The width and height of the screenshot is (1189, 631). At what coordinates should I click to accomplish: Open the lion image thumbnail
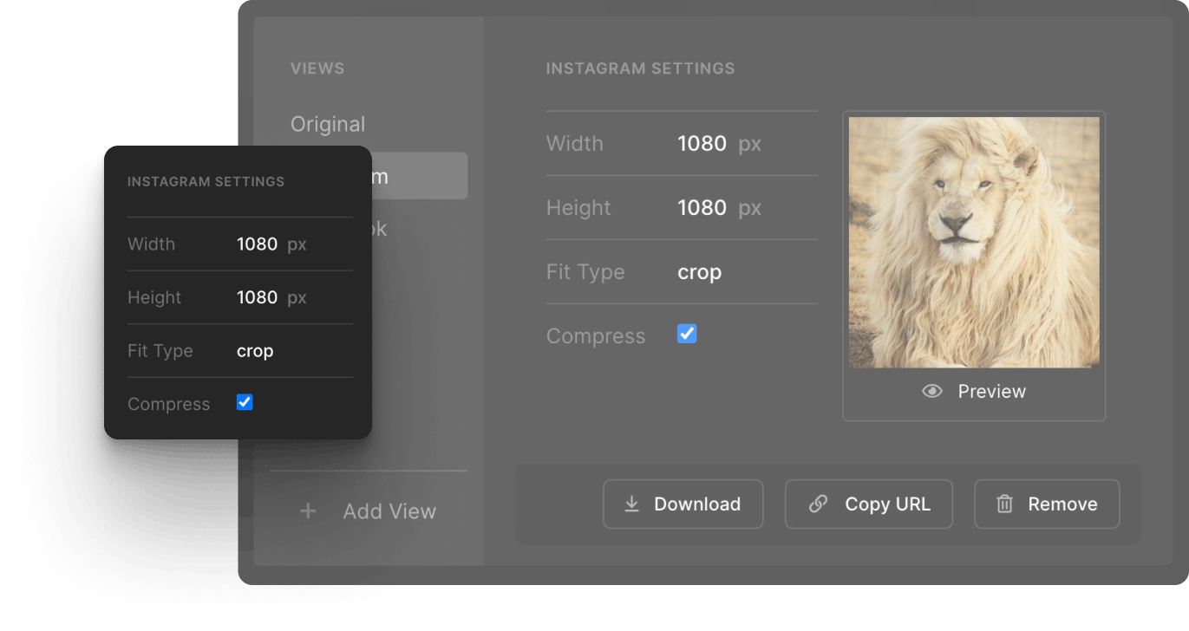[x=974, y=243]
